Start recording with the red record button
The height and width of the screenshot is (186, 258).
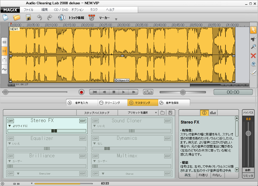[81, 92]
